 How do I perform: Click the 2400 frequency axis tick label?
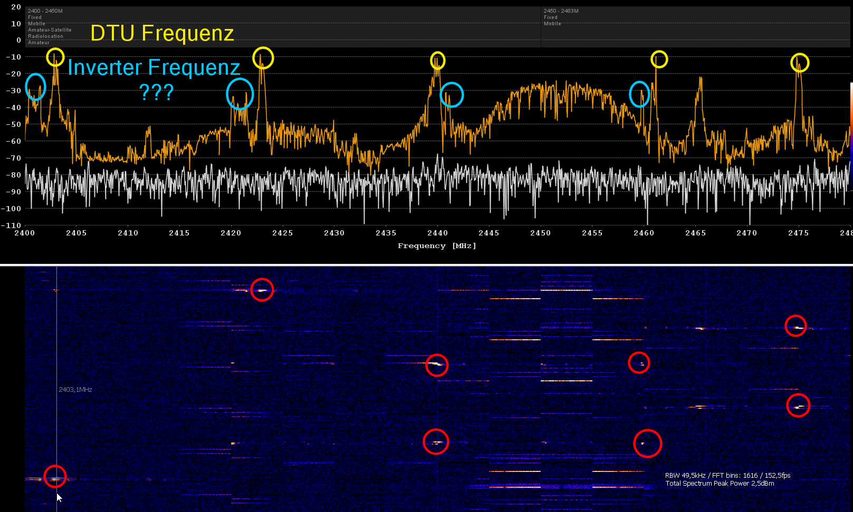pyautogui.click(x=24, y=233)
